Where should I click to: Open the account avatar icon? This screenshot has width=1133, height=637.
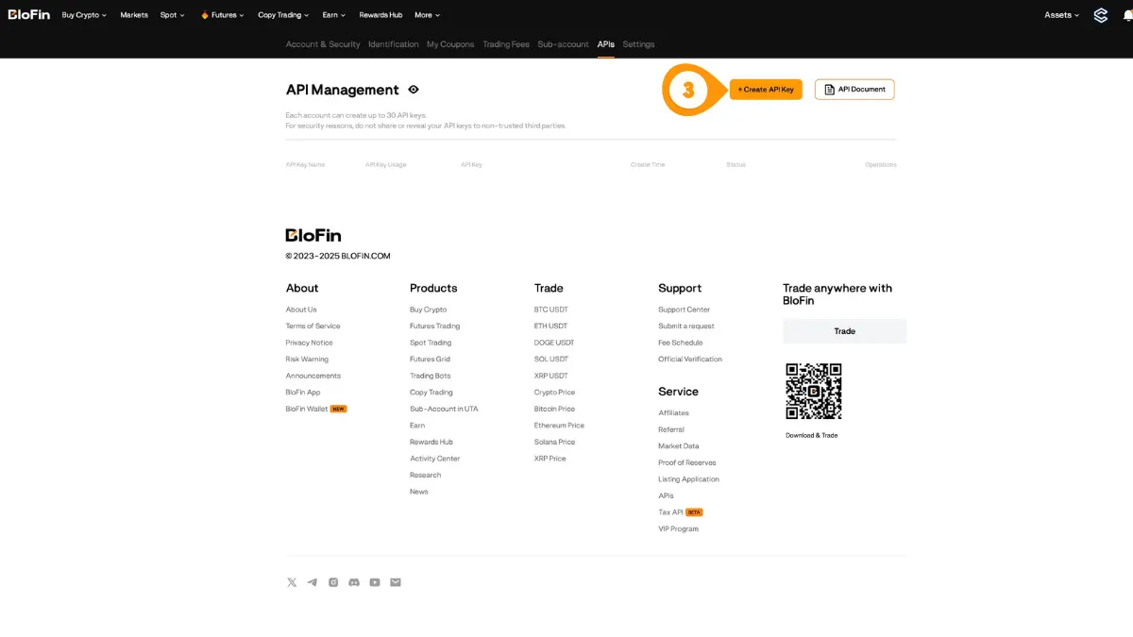(1101, 15)
